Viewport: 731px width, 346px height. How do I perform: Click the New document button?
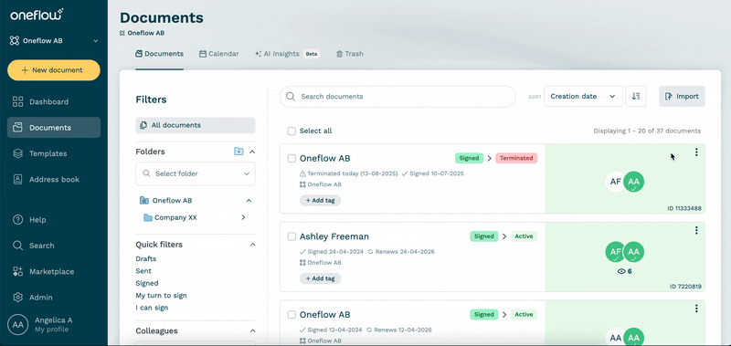54,70
